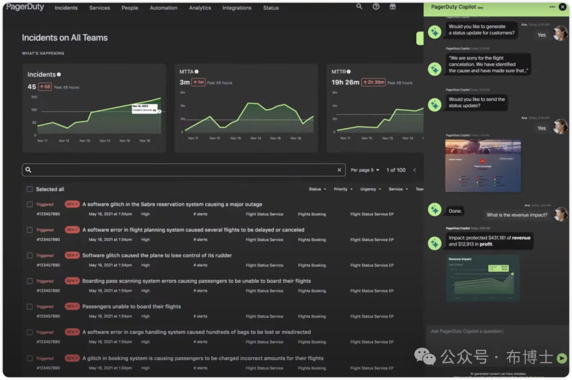The image size is (572, 380).
Task: Expand the Status filter dropdown
Action: [x=317, y=189]
